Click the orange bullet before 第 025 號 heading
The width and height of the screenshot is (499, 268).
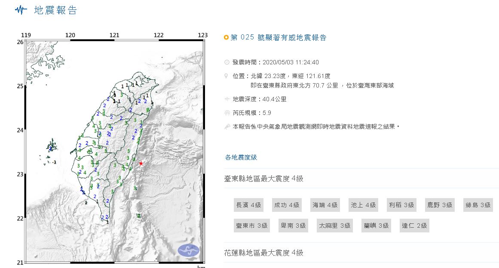[226, 37]
